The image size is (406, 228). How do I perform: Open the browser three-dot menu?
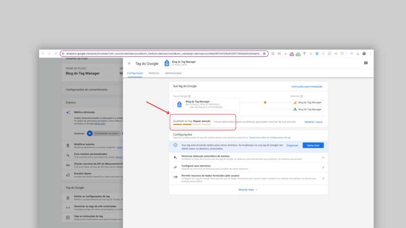point(370,53)
